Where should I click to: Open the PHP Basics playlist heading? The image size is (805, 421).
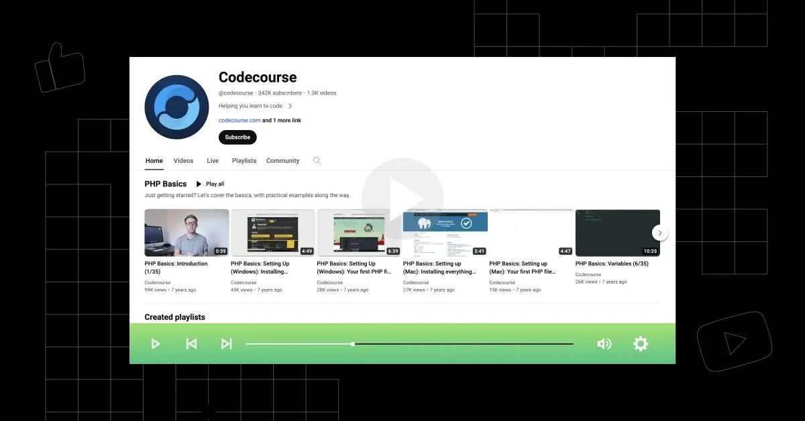166,184
